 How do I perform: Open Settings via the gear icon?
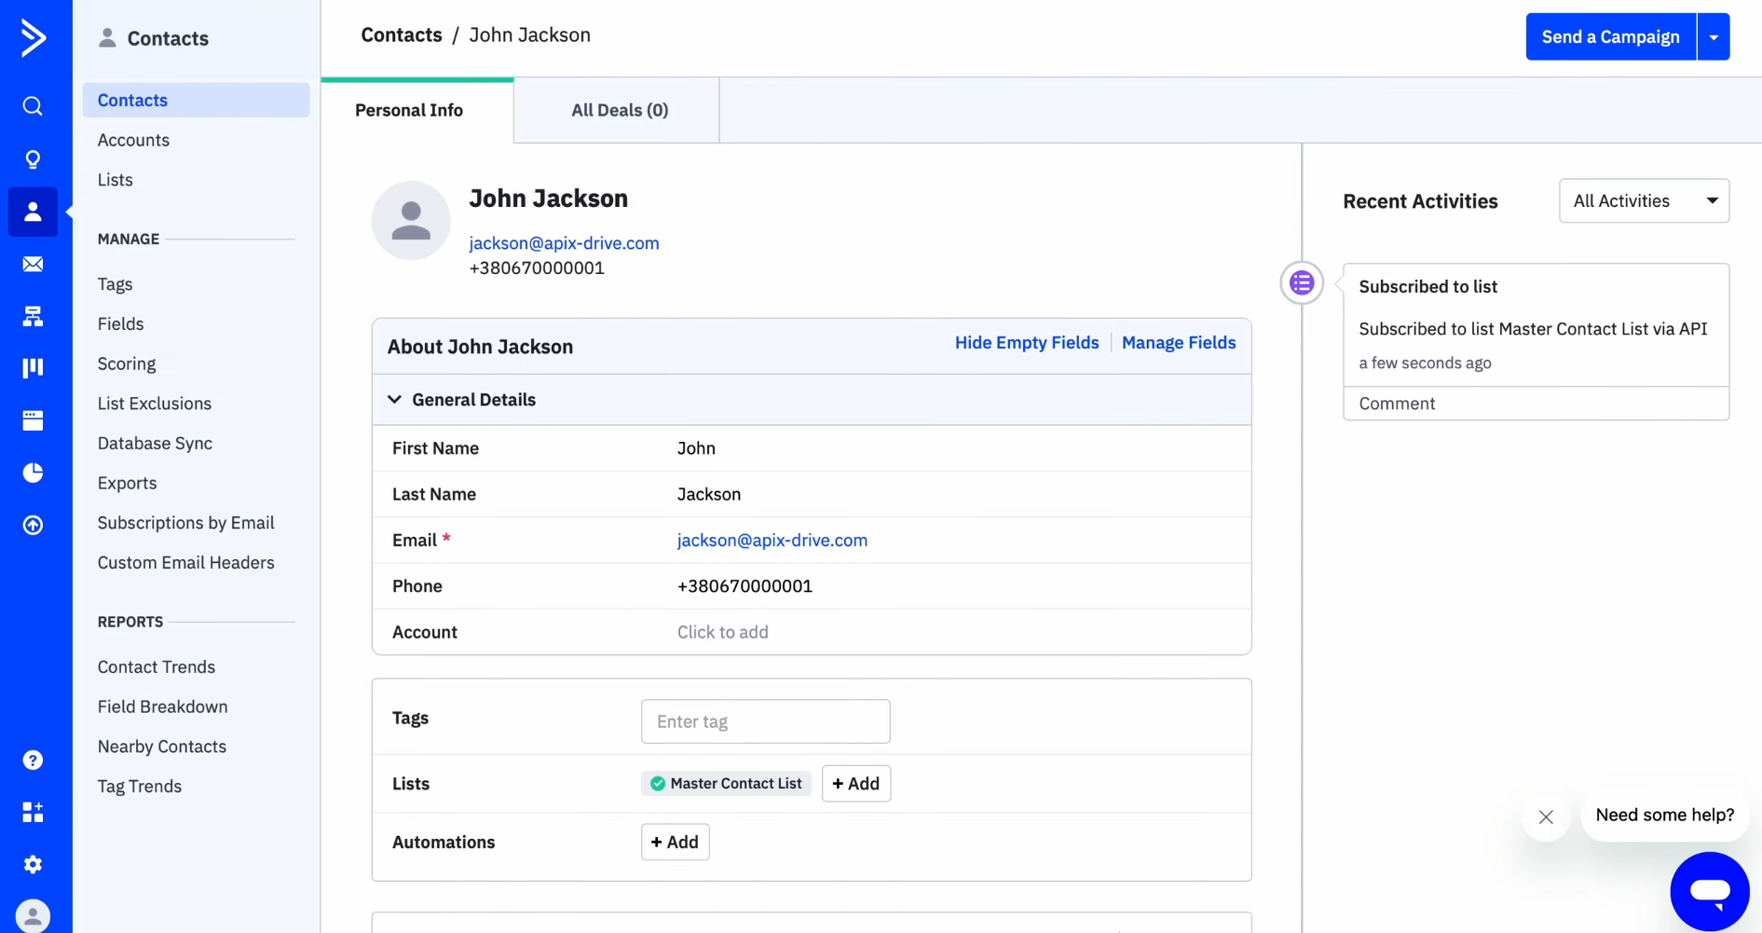(x=33, y=864)
